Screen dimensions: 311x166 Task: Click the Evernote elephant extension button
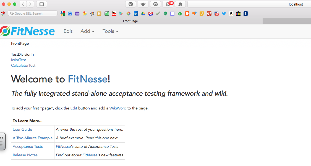(180, 4)
